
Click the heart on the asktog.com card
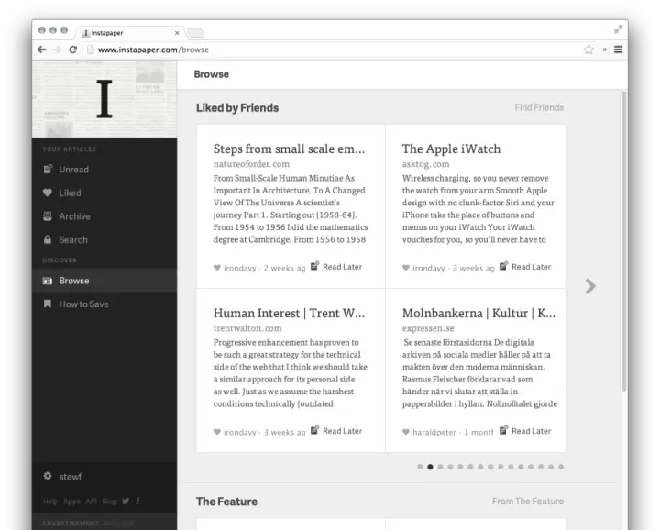[406, 268]
